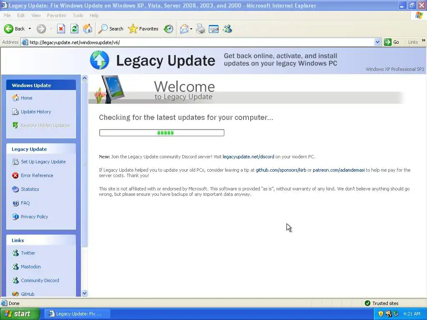Image resolution: width=427 pixels, height=320 pixels.
Task: Open the Error Reference sidebar link
Action: click(x=37, y=175)
